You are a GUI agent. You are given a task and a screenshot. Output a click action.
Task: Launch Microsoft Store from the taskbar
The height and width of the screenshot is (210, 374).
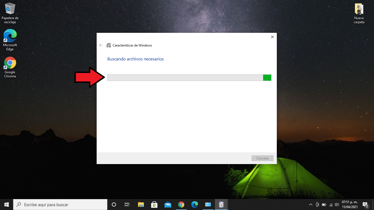(x=154, y=205)
